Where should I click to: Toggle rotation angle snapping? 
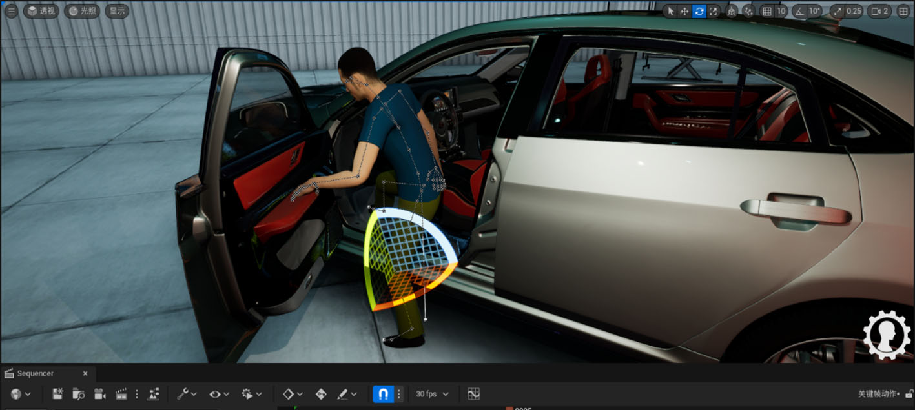click(799, 11)
